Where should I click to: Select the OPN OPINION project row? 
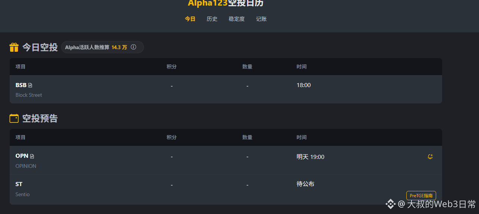[x=226, y=160]
